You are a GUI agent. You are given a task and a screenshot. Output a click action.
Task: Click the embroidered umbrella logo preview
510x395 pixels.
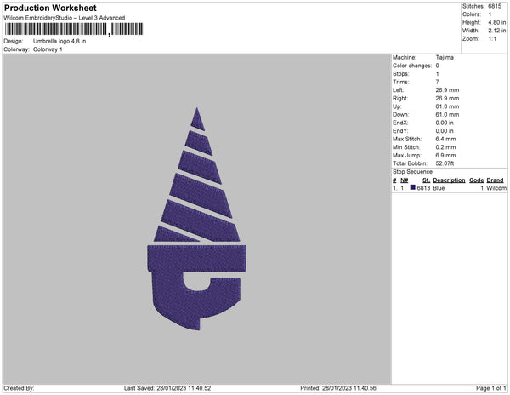pyautogui.click(x=196, y=219)
